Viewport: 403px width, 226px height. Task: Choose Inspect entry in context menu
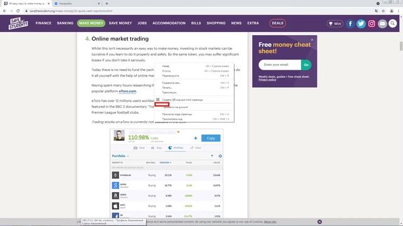tap(194, 119)
